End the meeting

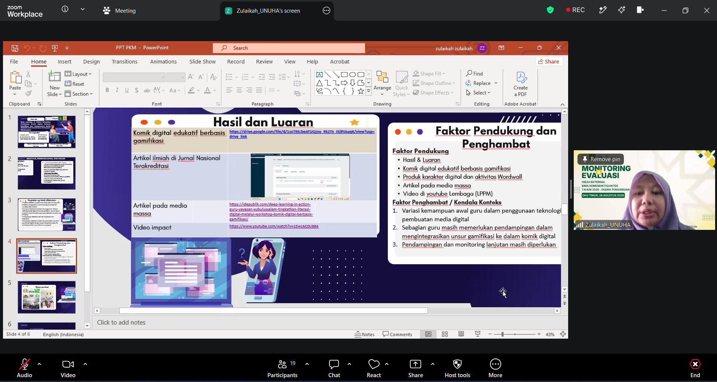point(695,368)
